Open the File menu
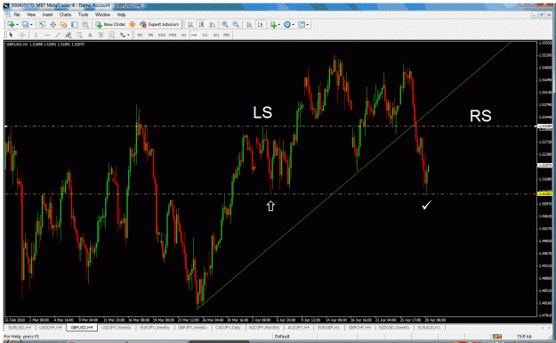Viewport: 556px width, 343px height. click(17, 14)
